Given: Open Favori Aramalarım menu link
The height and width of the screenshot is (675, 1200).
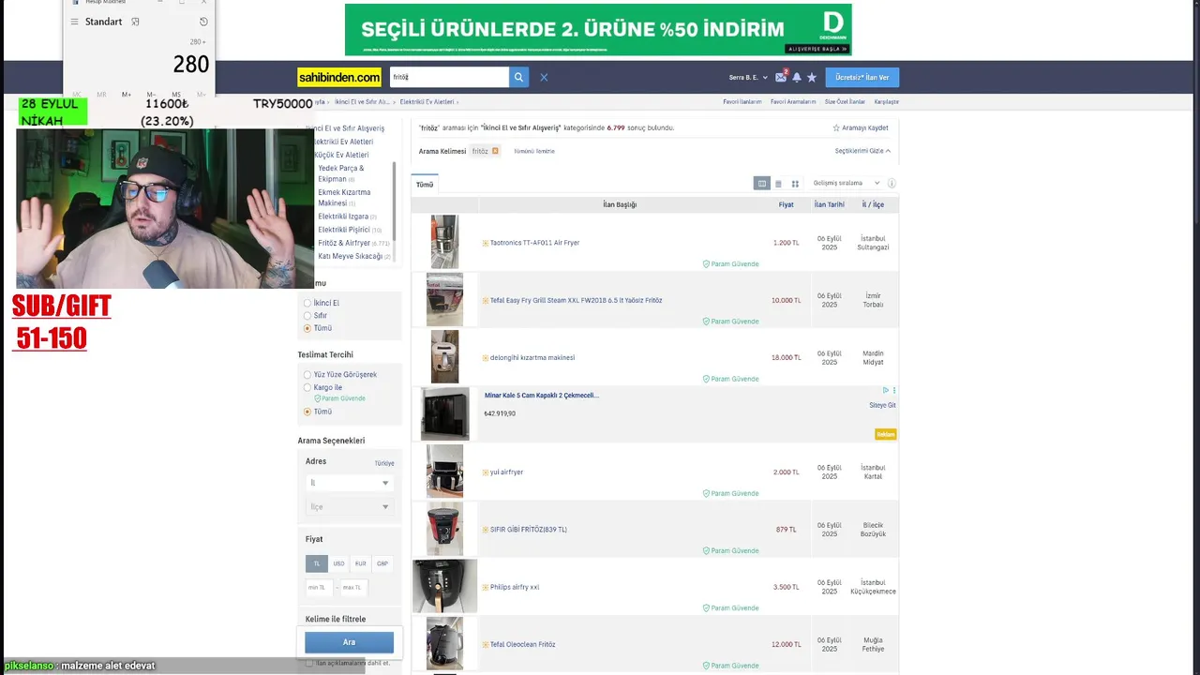Looking at the screenshot, I should tap(793, 101).
